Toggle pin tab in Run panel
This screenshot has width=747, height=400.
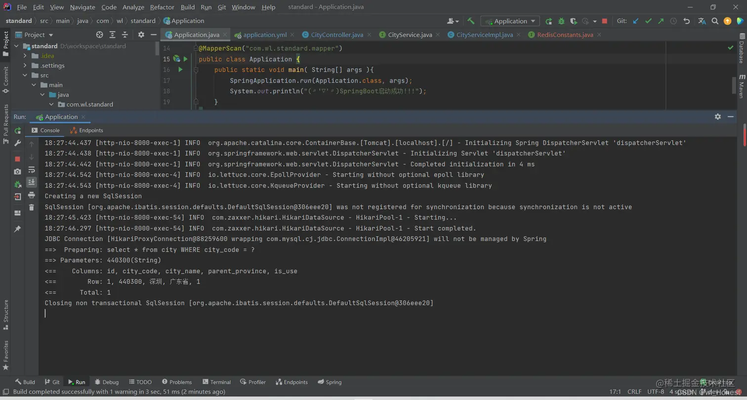(x=18, y=229)
